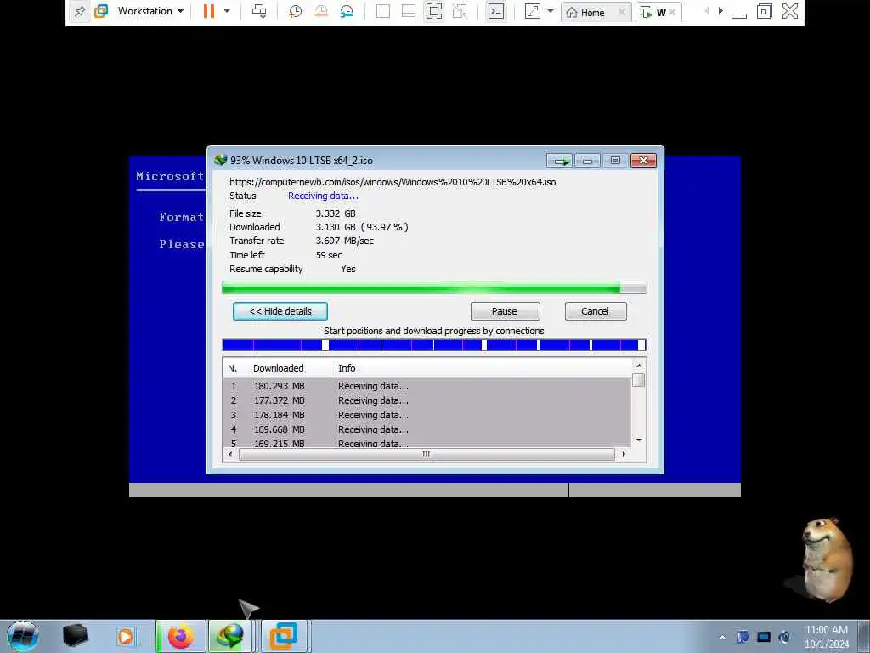The width and height of the screenshot is (870, 653).
Task: Click the download progress bar
Action: 434,287
